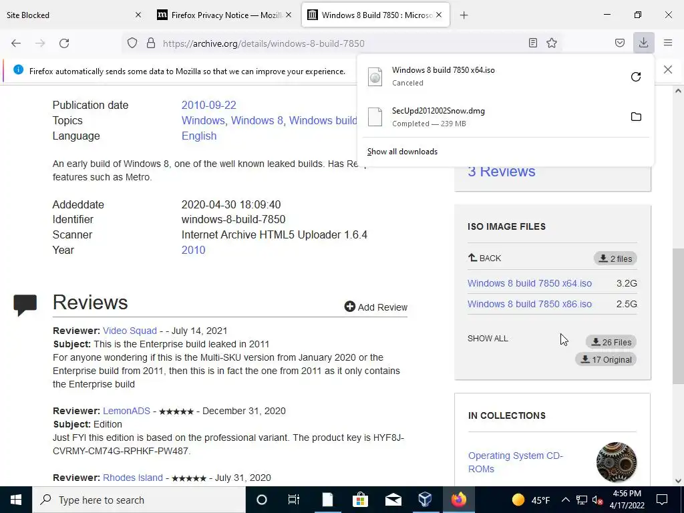Screen dimensions: 684x513
Task: Download all 26 Files
Action: coord(611,343)
